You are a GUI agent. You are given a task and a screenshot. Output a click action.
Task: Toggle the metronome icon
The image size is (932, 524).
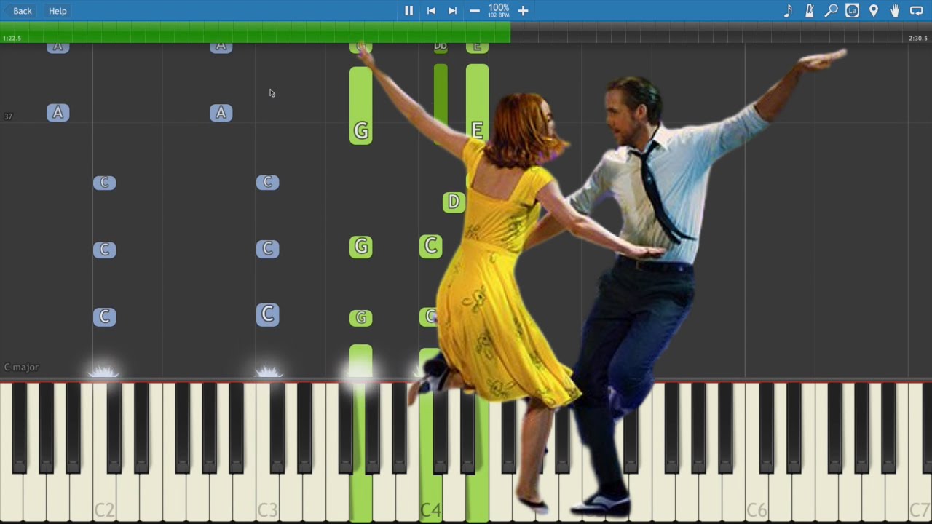[x=809, y=11]
